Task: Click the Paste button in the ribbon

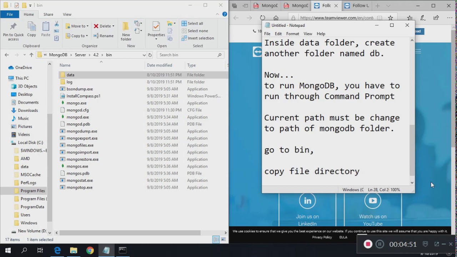Action: tap(46, 29)
